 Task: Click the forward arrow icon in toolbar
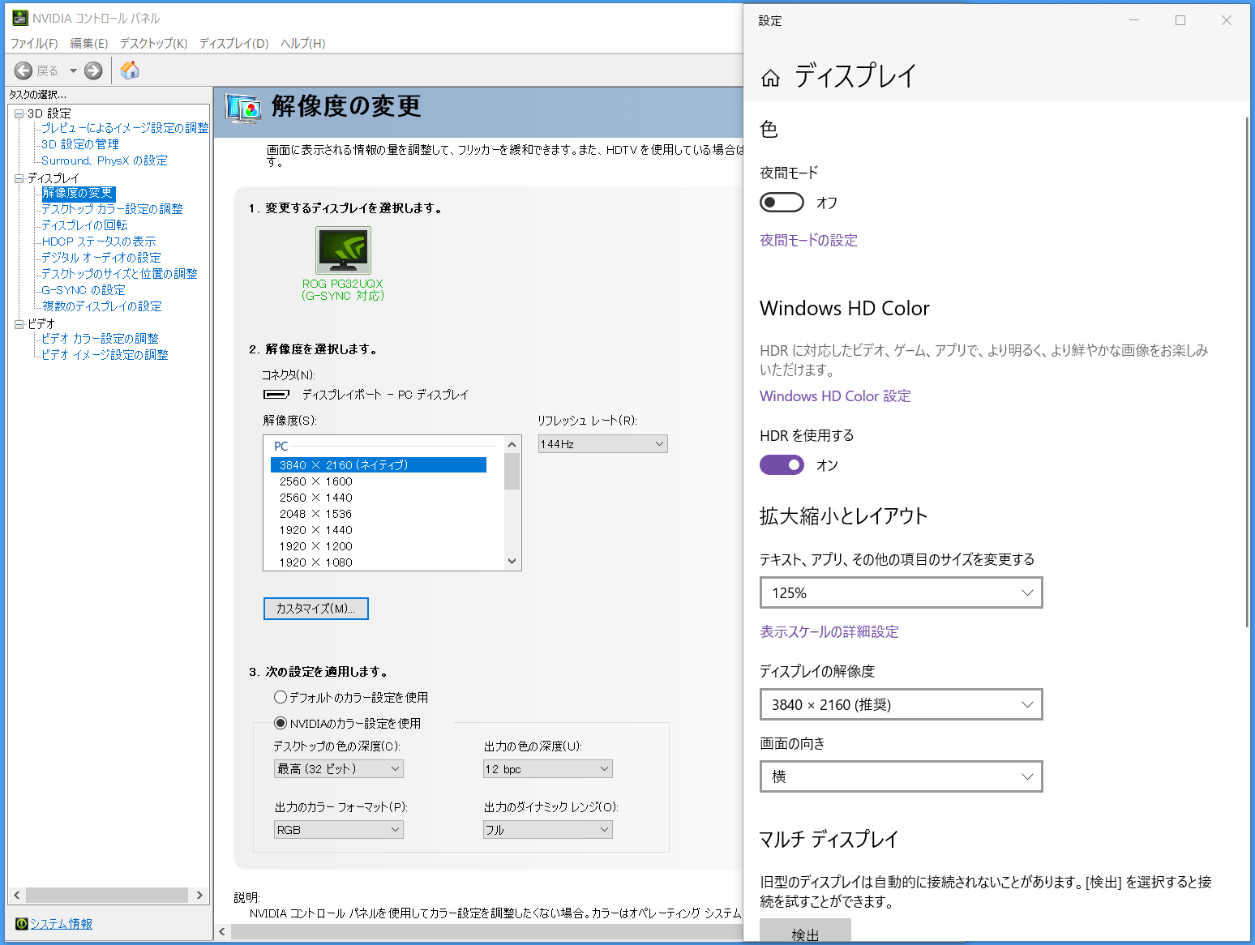pyautogui.click(x=93, y=71)
